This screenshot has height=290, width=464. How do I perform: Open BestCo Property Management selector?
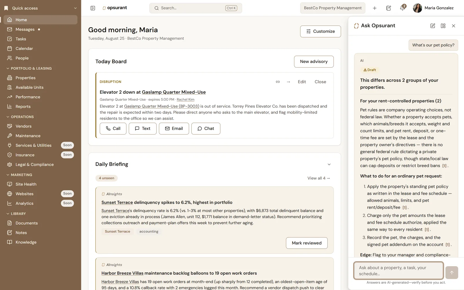pyautogui.click(x=333, y=8)
